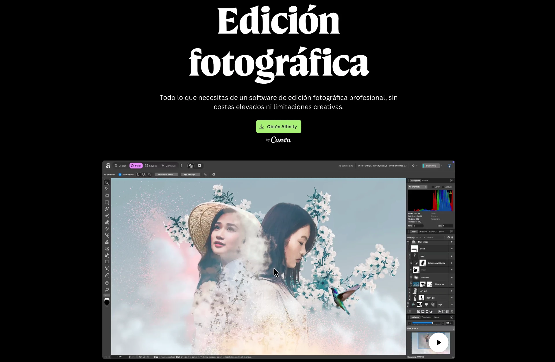The height and width of the screenshot is (362, 555).
Task: Expand the more tools ellipsis
Action: [x=107, y=295]
